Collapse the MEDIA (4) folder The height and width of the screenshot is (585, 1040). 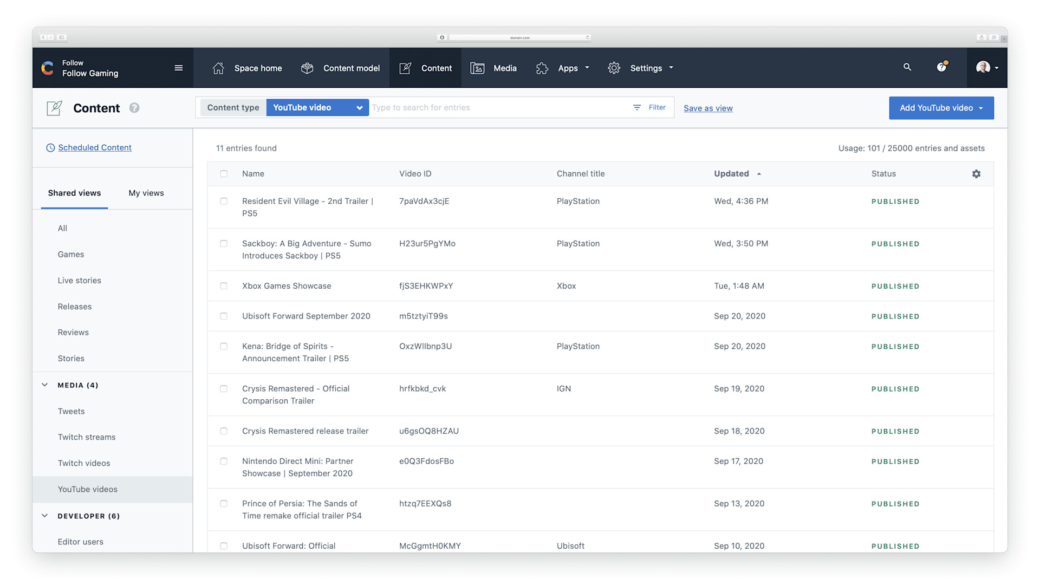tap(45, 385)
